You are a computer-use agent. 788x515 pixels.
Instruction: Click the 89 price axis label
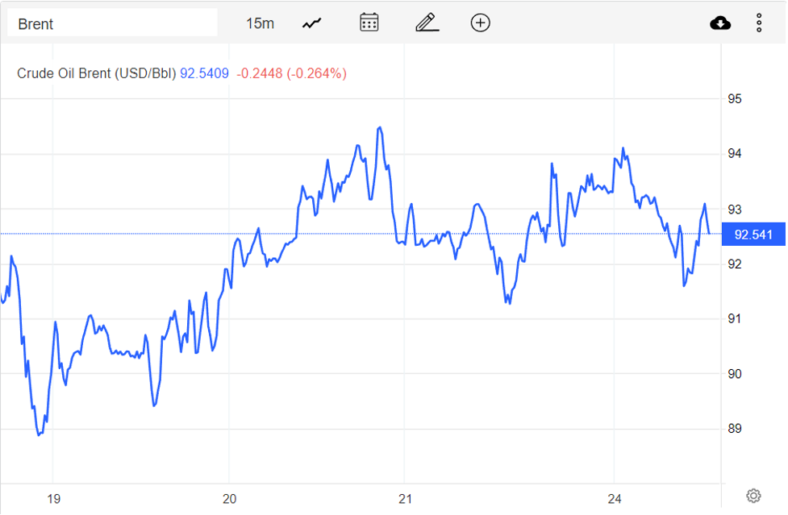click(735, 429)
